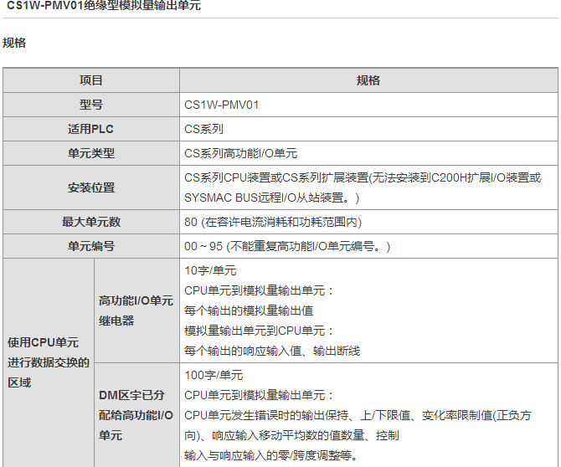Select the 适用PLC row label
This screenshot has width=561, height=467.
91,129
